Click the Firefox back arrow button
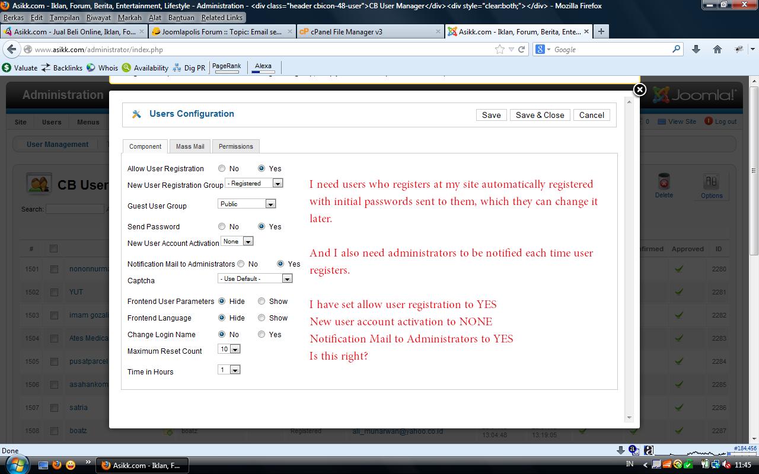 point(12,49)
